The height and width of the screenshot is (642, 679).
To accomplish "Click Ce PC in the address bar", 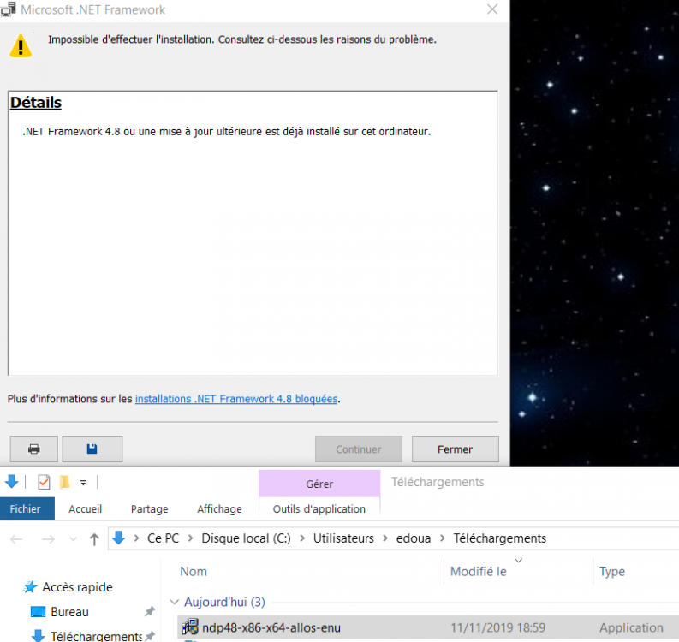I will pos(164,538).
